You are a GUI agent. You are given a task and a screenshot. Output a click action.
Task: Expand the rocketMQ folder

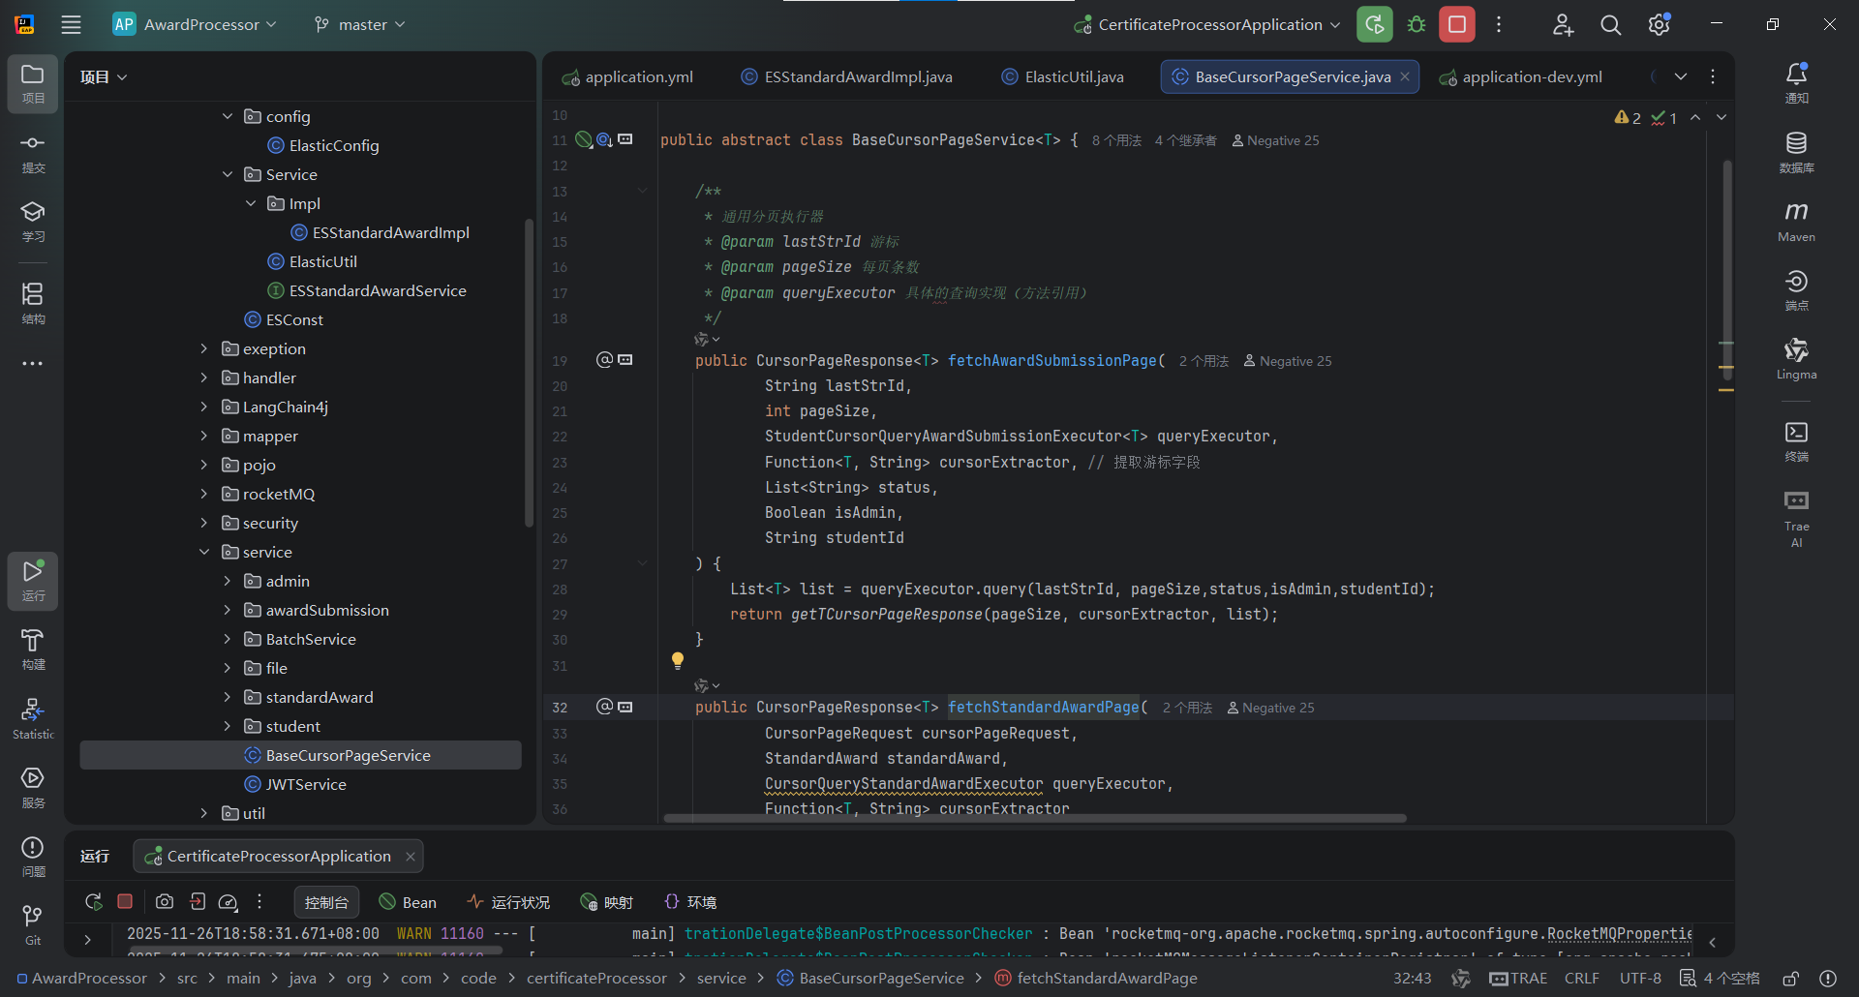[x=203, y=494]
